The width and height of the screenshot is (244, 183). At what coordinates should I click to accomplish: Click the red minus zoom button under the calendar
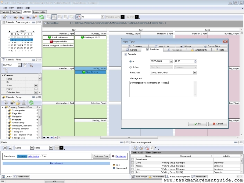coord(56,138)
